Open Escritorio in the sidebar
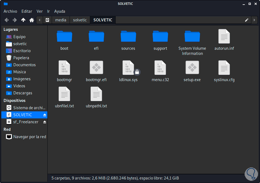This screenshot has height=183, width=260. (x=24, y=51)
